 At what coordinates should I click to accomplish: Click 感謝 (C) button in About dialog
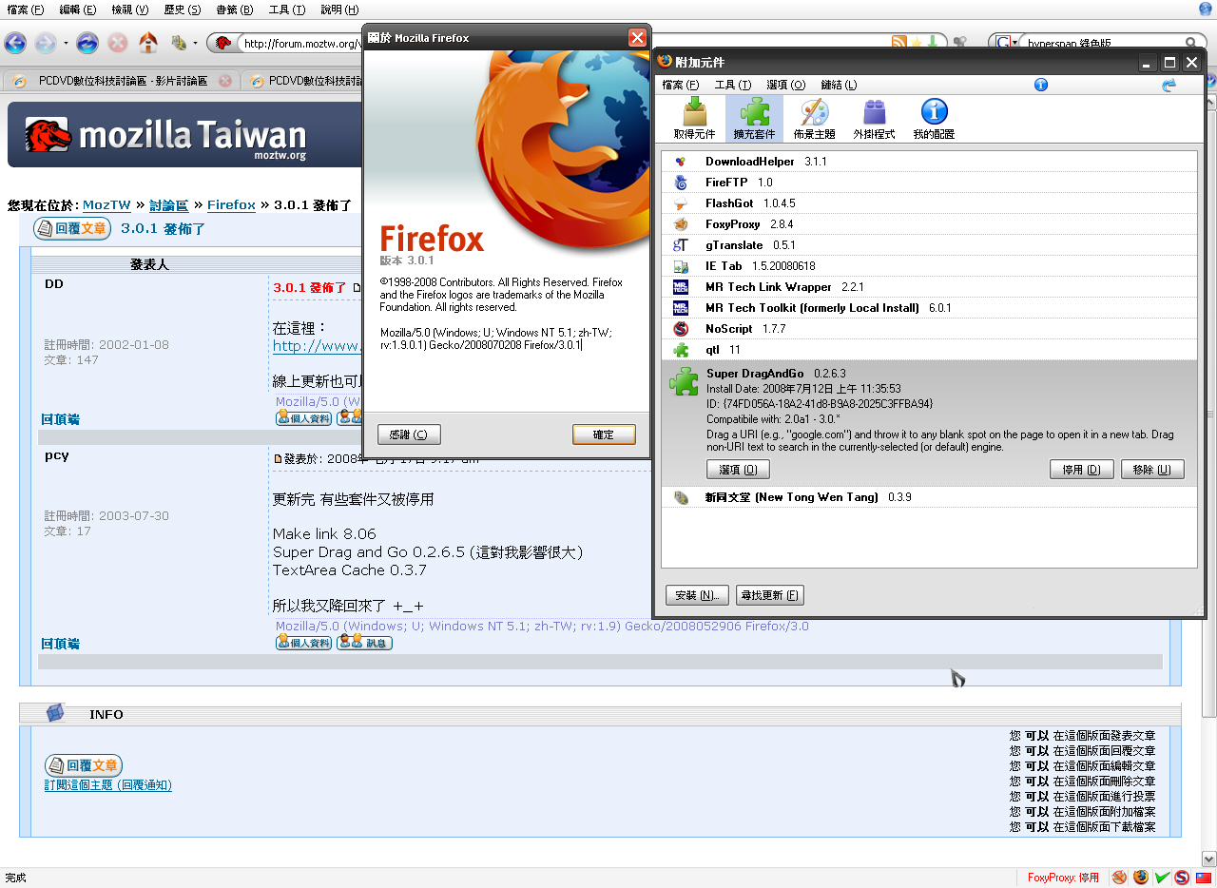point(409,434)
